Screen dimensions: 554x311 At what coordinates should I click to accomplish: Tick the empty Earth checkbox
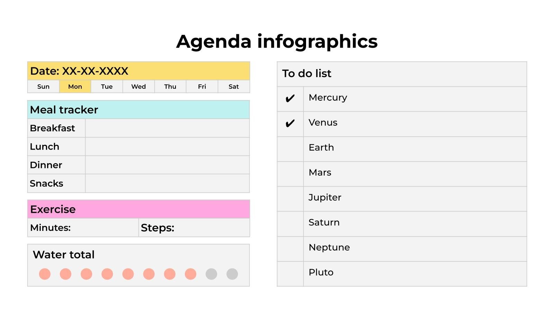[290, 149]
